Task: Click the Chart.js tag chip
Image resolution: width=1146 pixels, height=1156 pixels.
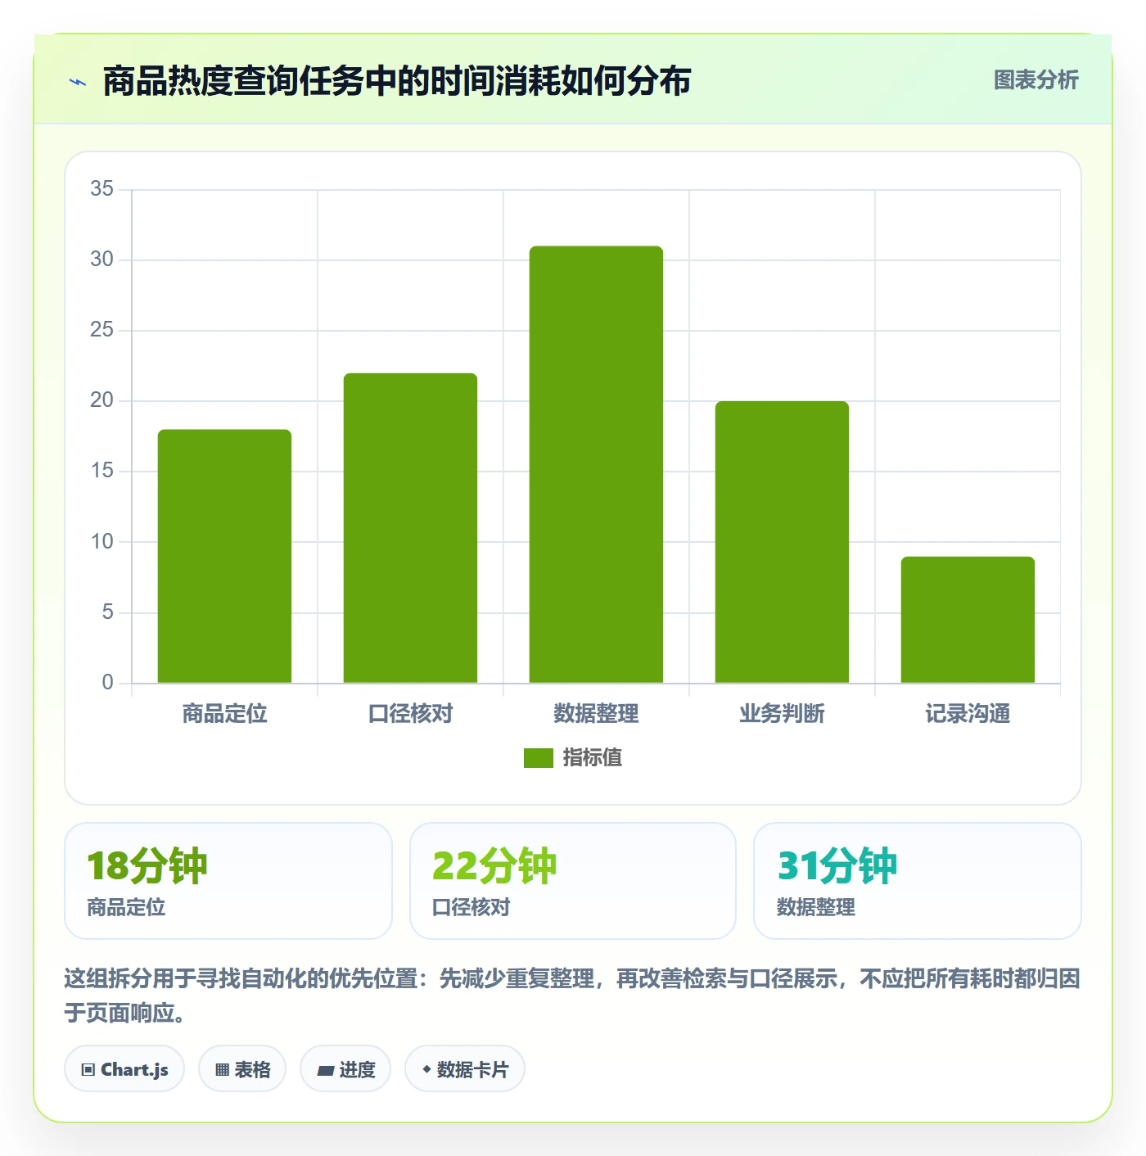Action: tap(124, 1068)
